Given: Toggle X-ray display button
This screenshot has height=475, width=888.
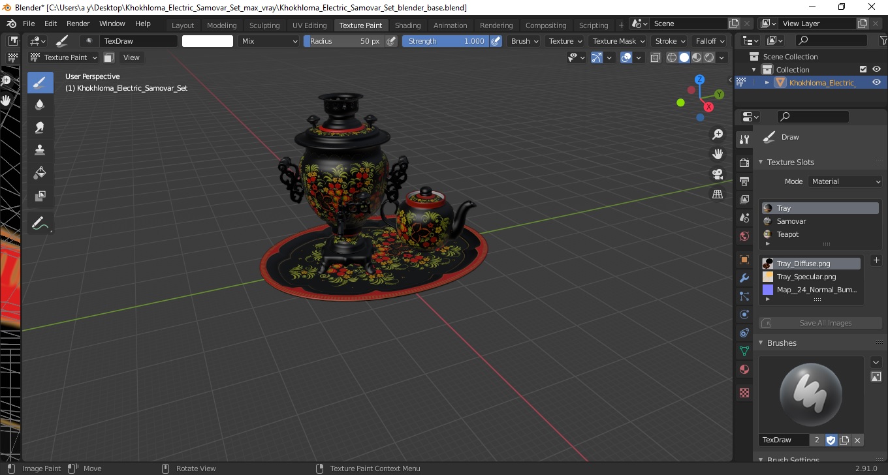Looking at the screenshot, I should 657,57.
